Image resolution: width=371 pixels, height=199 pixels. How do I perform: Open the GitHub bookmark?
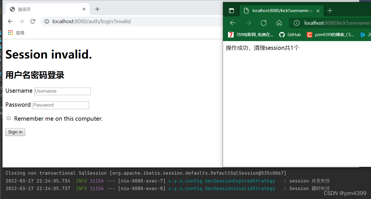pyautogui.click(x=290, y=35)
